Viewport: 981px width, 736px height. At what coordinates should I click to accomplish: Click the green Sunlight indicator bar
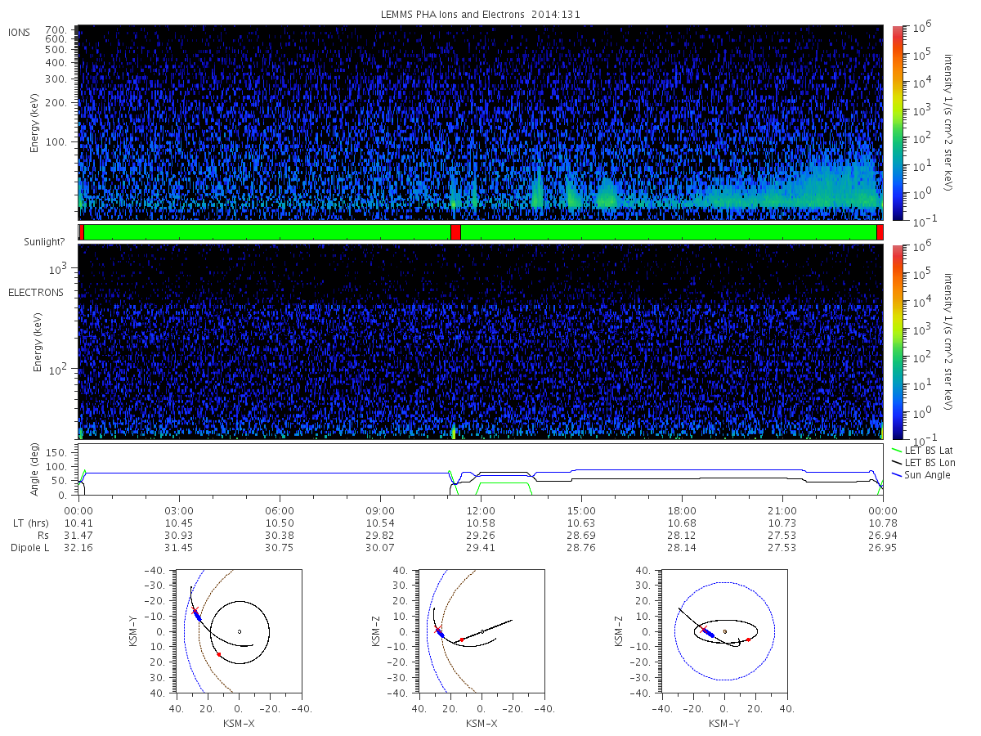point(480,232)
